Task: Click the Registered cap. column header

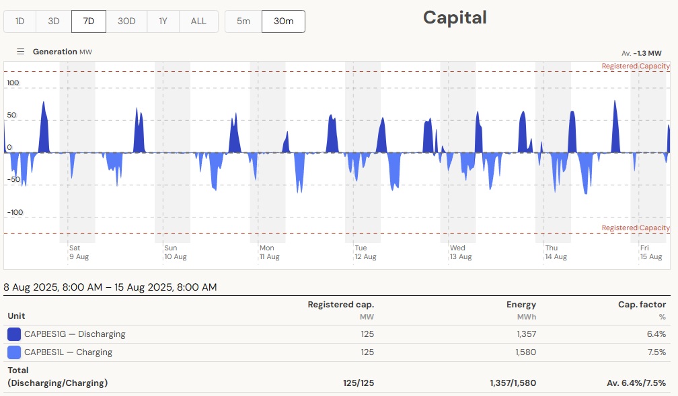Action: pyautogui.click(x=340, y=305)
